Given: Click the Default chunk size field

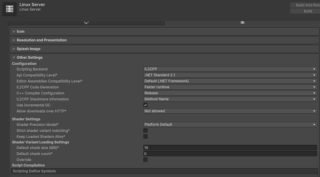Looking at the screenshot, I should (x=230, y=148).
